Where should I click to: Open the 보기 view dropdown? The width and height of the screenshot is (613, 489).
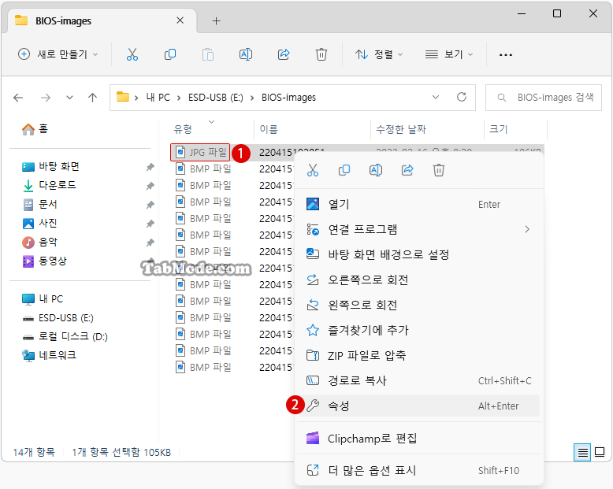click(x=449, y=54)
